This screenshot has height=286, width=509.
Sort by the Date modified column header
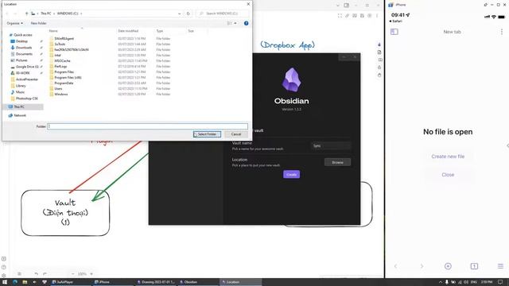(x=128, y=31)
